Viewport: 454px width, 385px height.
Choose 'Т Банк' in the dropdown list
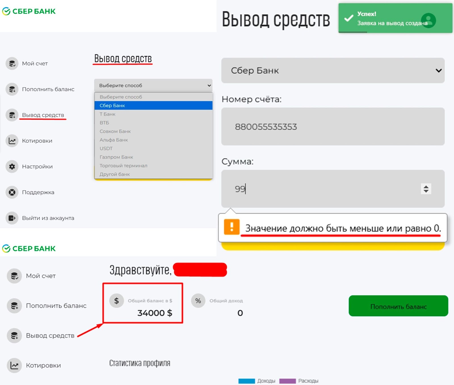(154, 114)
